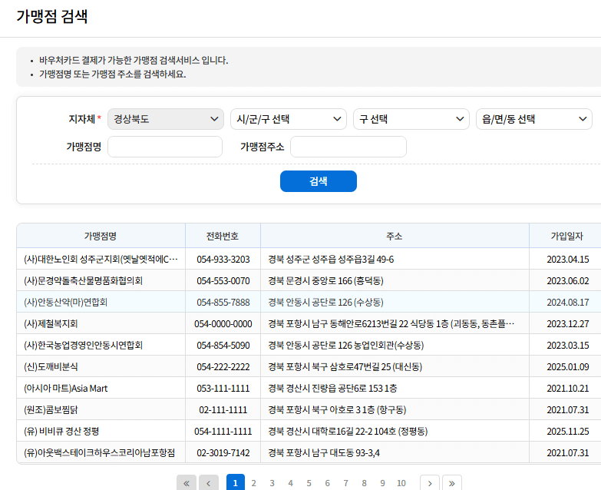
Task: Click address 경북 경산시 진량읍 공단6로 153 1층
Action: pyautogui.click(x=332, y=388)
